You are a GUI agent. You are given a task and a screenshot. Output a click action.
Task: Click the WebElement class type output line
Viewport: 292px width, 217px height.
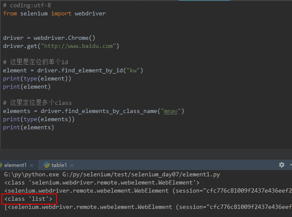pyautogui.click(x=101, y=183)
